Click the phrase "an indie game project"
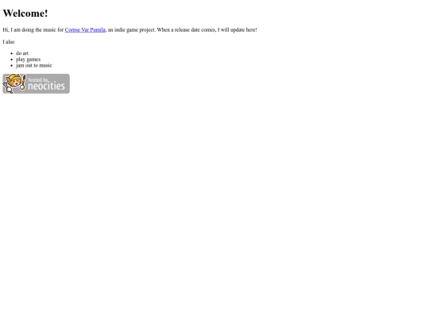Viewport: 429px width, 322px height. pos(131,30)
